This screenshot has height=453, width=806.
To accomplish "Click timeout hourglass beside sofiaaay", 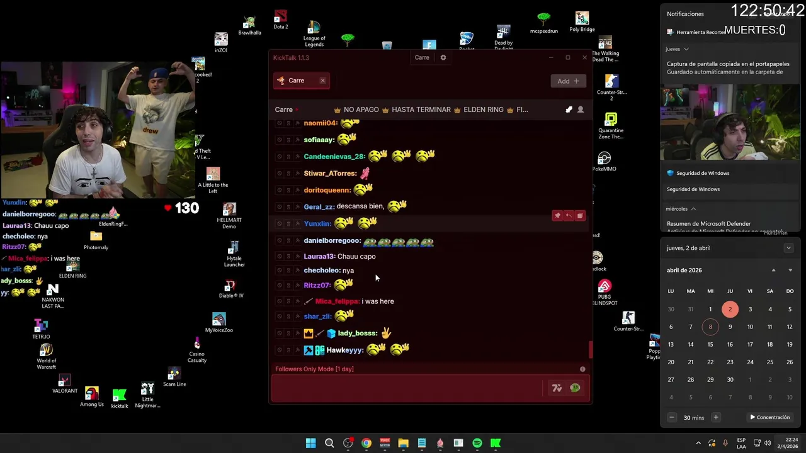I will click(x=288, y=140).
